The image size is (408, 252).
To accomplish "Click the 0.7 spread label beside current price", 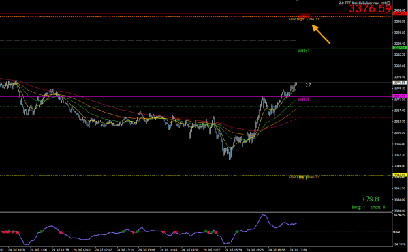I will click(308, 85).
